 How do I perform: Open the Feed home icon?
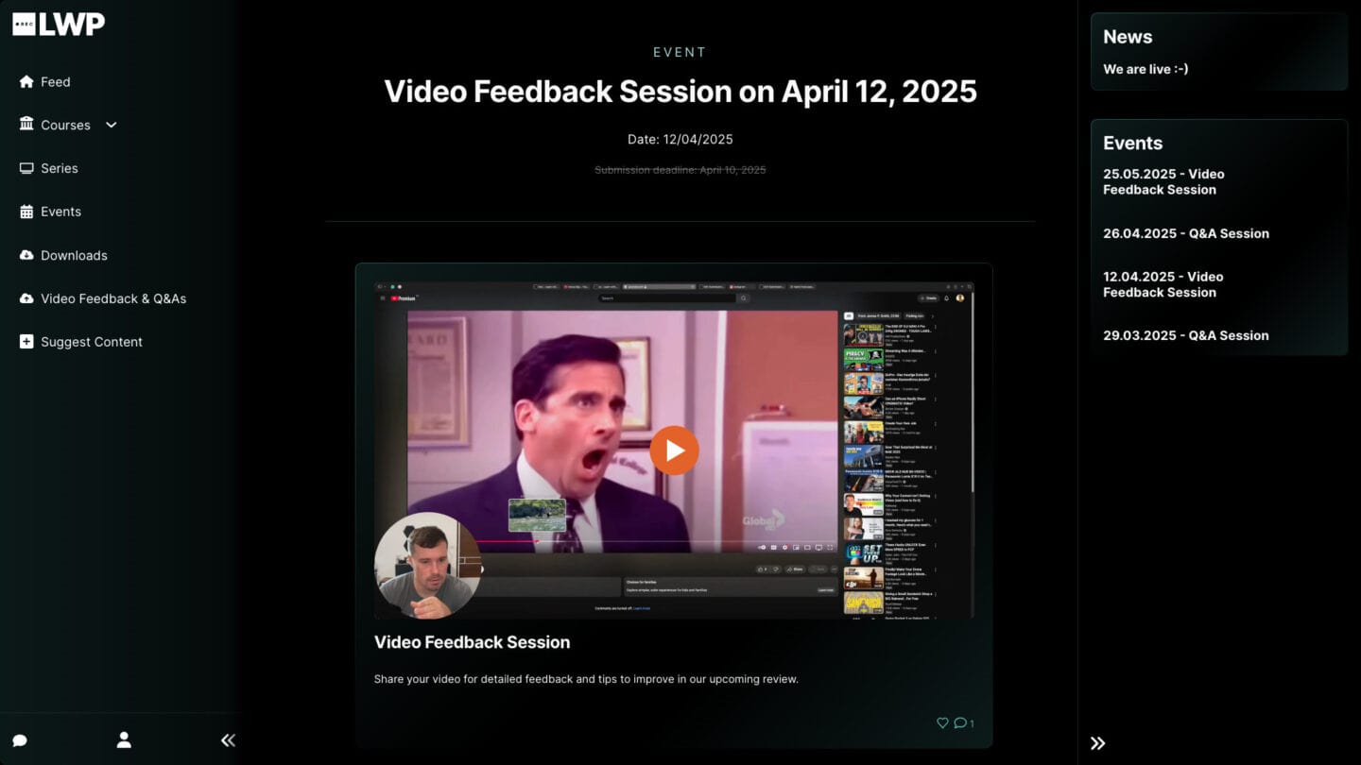coord(26,81)
